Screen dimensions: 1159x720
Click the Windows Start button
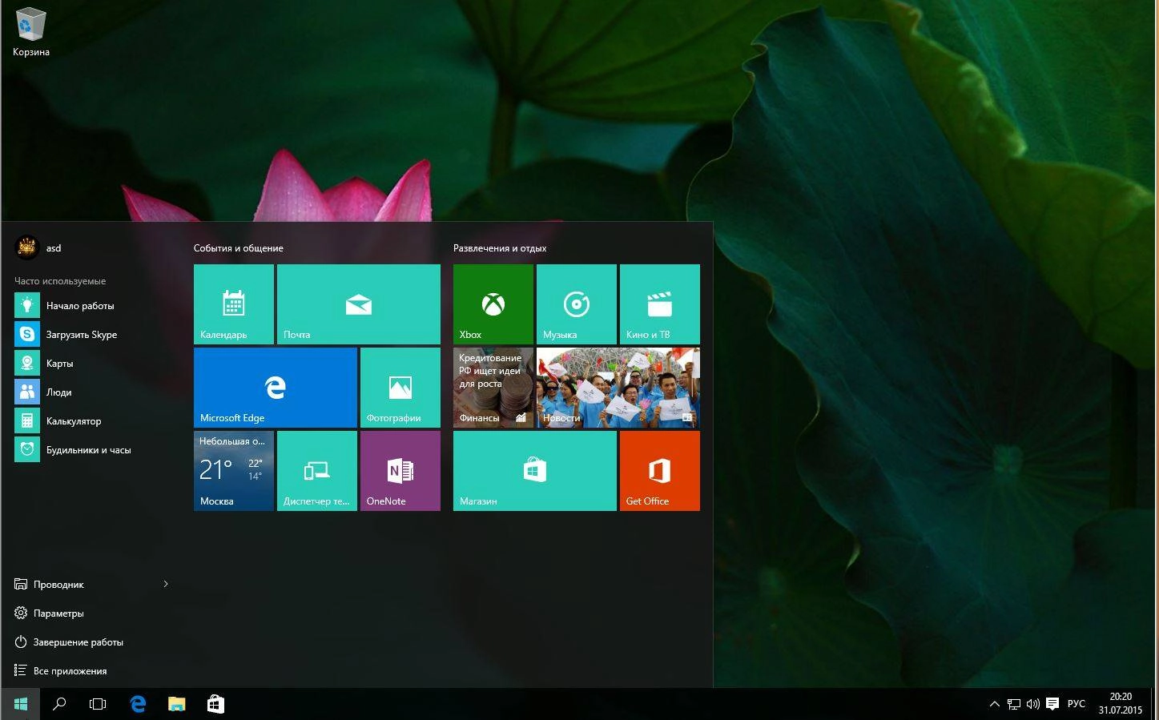(20, 704)
